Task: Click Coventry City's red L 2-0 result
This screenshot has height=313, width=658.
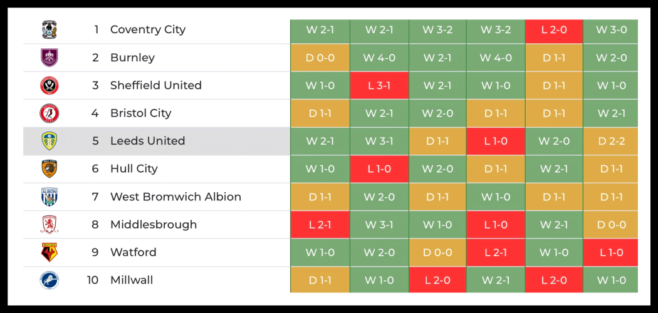Action: [x=554, y=29]
